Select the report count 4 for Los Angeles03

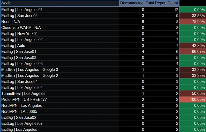tap(162, 63)
